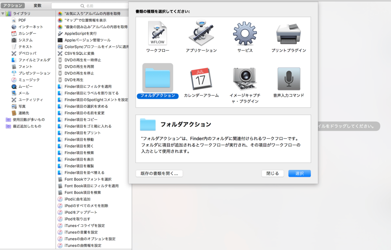Screen dimensions: 391x250
Task: Select "Finder項目を移動" action
Action: click(x=79, y=139)
